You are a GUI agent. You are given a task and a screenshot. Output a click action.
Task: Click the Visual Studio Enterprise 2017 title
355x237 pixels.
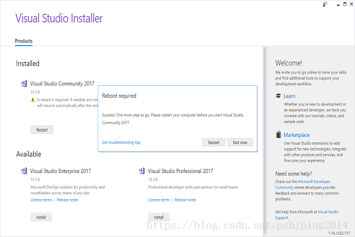coord(60,171)
